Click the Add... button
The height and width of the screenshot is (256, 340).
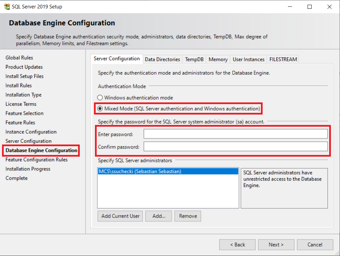(x=159, y=216)
